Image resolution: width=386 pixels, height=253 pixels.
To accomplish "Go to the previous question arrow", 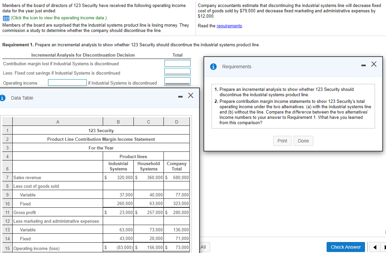I will point(374,247).
